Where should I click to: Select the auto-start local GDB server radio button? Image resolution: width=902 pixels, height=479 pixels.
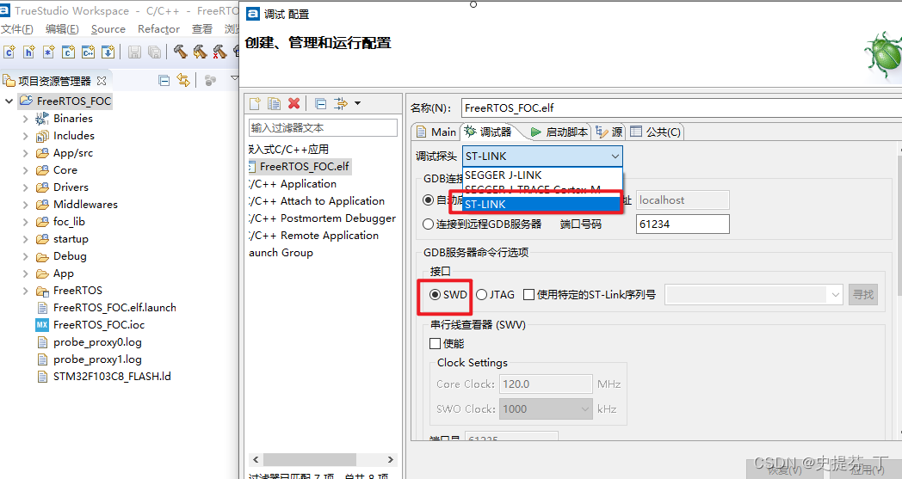point(428,200)
